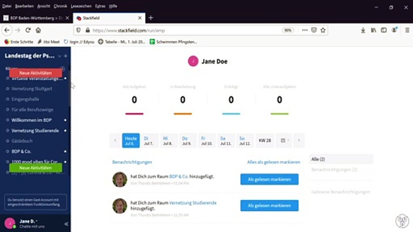
Task: Collapse the sidebar with double-chevron icon
Action: click(x=66, y=224)
